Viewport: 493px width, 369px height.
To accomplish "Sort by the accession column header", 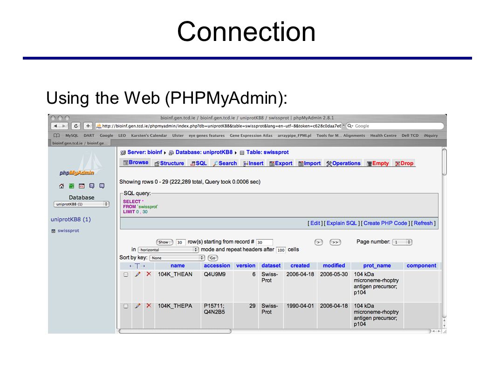I will 217,266.
